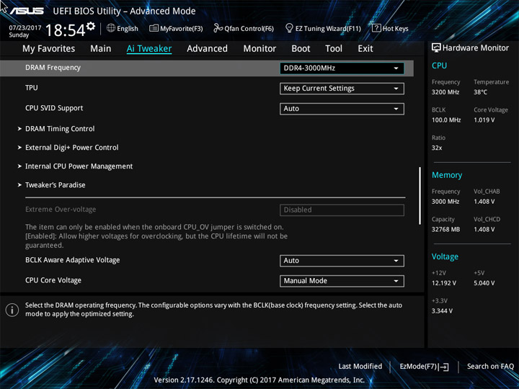Expand DRAM Timing Control submenu

60,129
